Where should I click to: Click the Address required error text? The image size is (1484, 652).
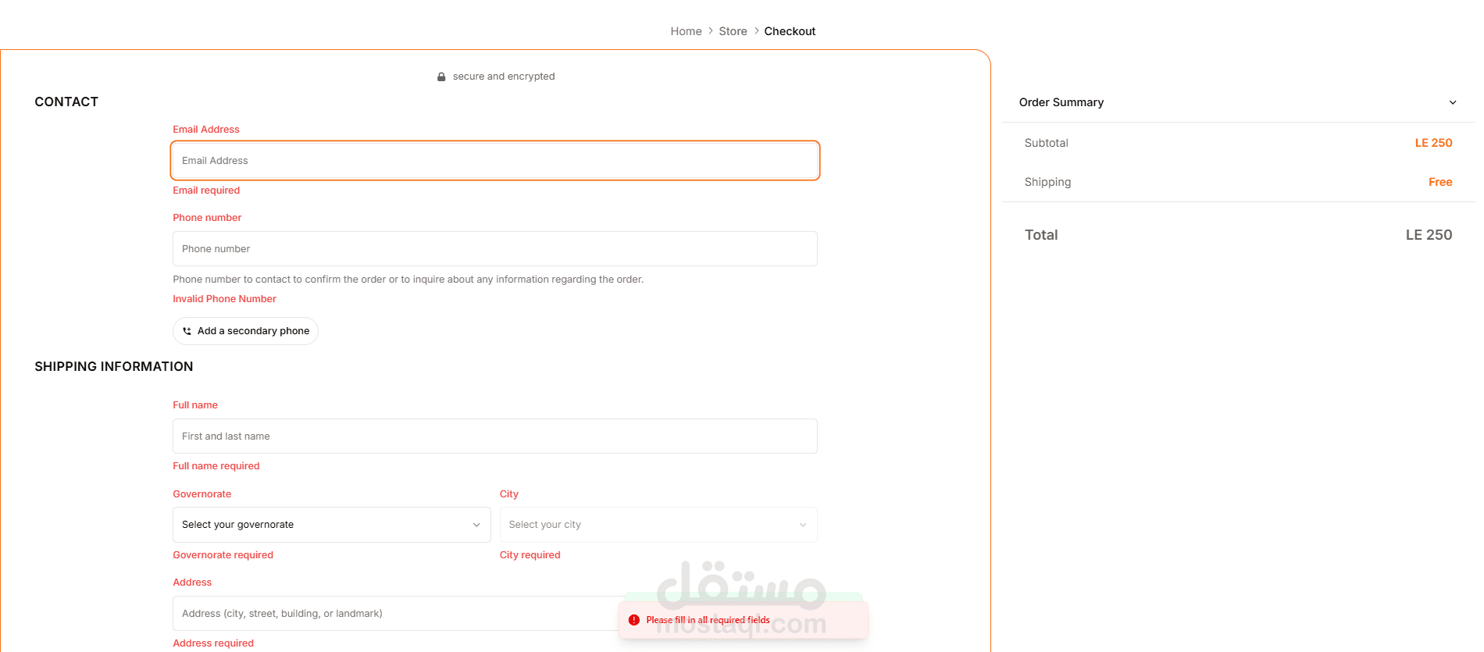click(x=213, y=643)
